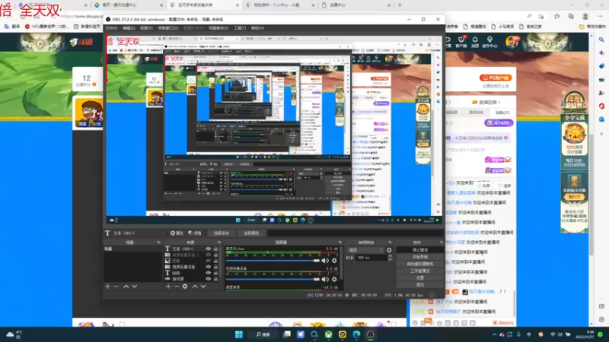The image size is (609, 342).
Task: Remove selected scene with minus icon
Action: pos(116,287)
